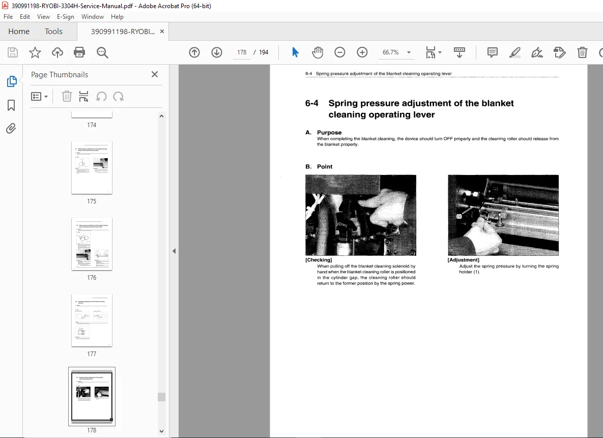The image size is (603, 438).
Task: Open the Find text search tool
Action: (x=102, y=52)
